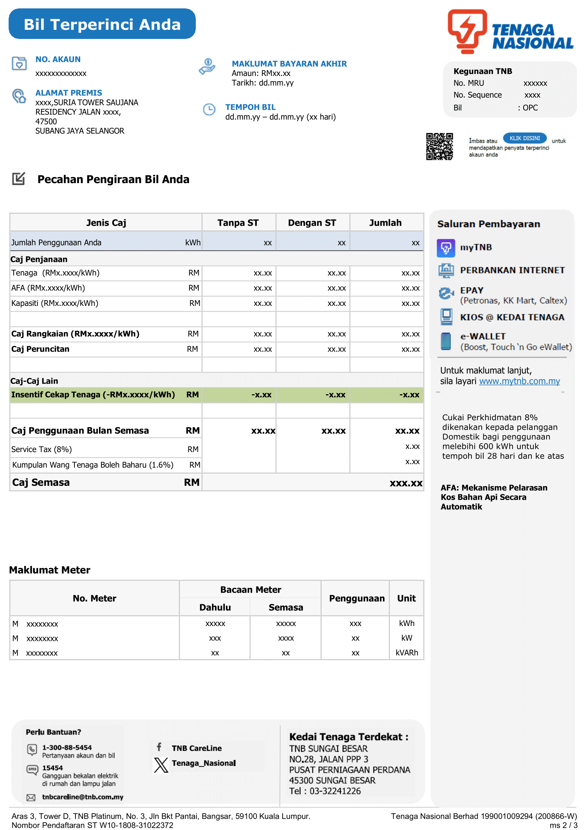Click the billing period clock icon
Screen dimensions: 587x830
coord(209,109)
